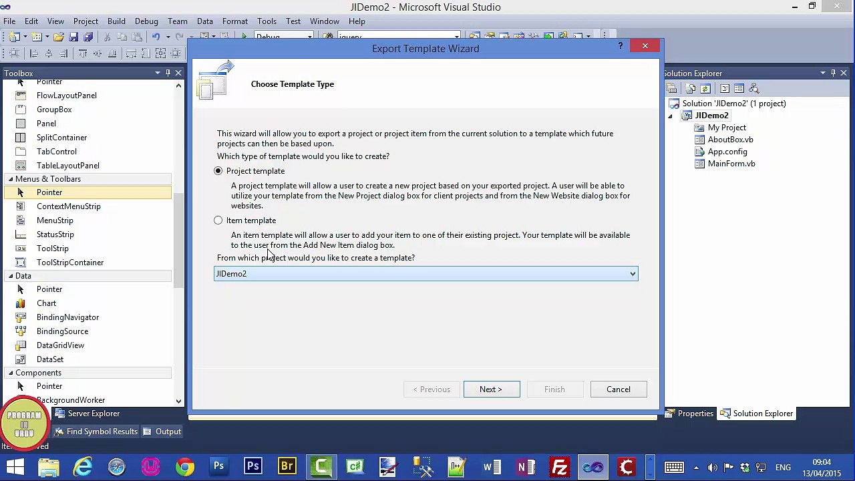The height and width of the screenshot is (481, 855).
Task: Open FileZilla from the taskbar
Action: click(x=559, y=466)
